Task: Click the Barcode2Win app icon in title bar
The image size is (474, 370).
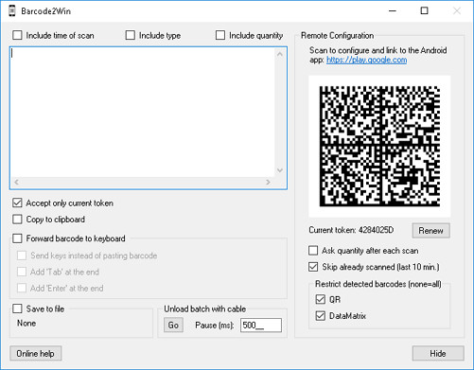Action: click(12, 11)
